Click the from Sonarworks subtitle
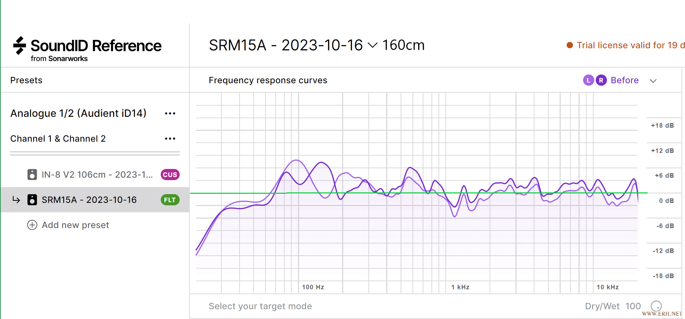The width and height of the screenshot is (685, 319). pos(59,58)
